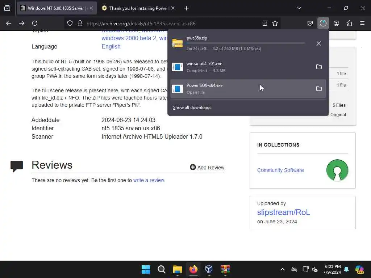The height and width of the screenshot is (278, 371).
Task: Go back to the previous page
Action: coord(9,23)
